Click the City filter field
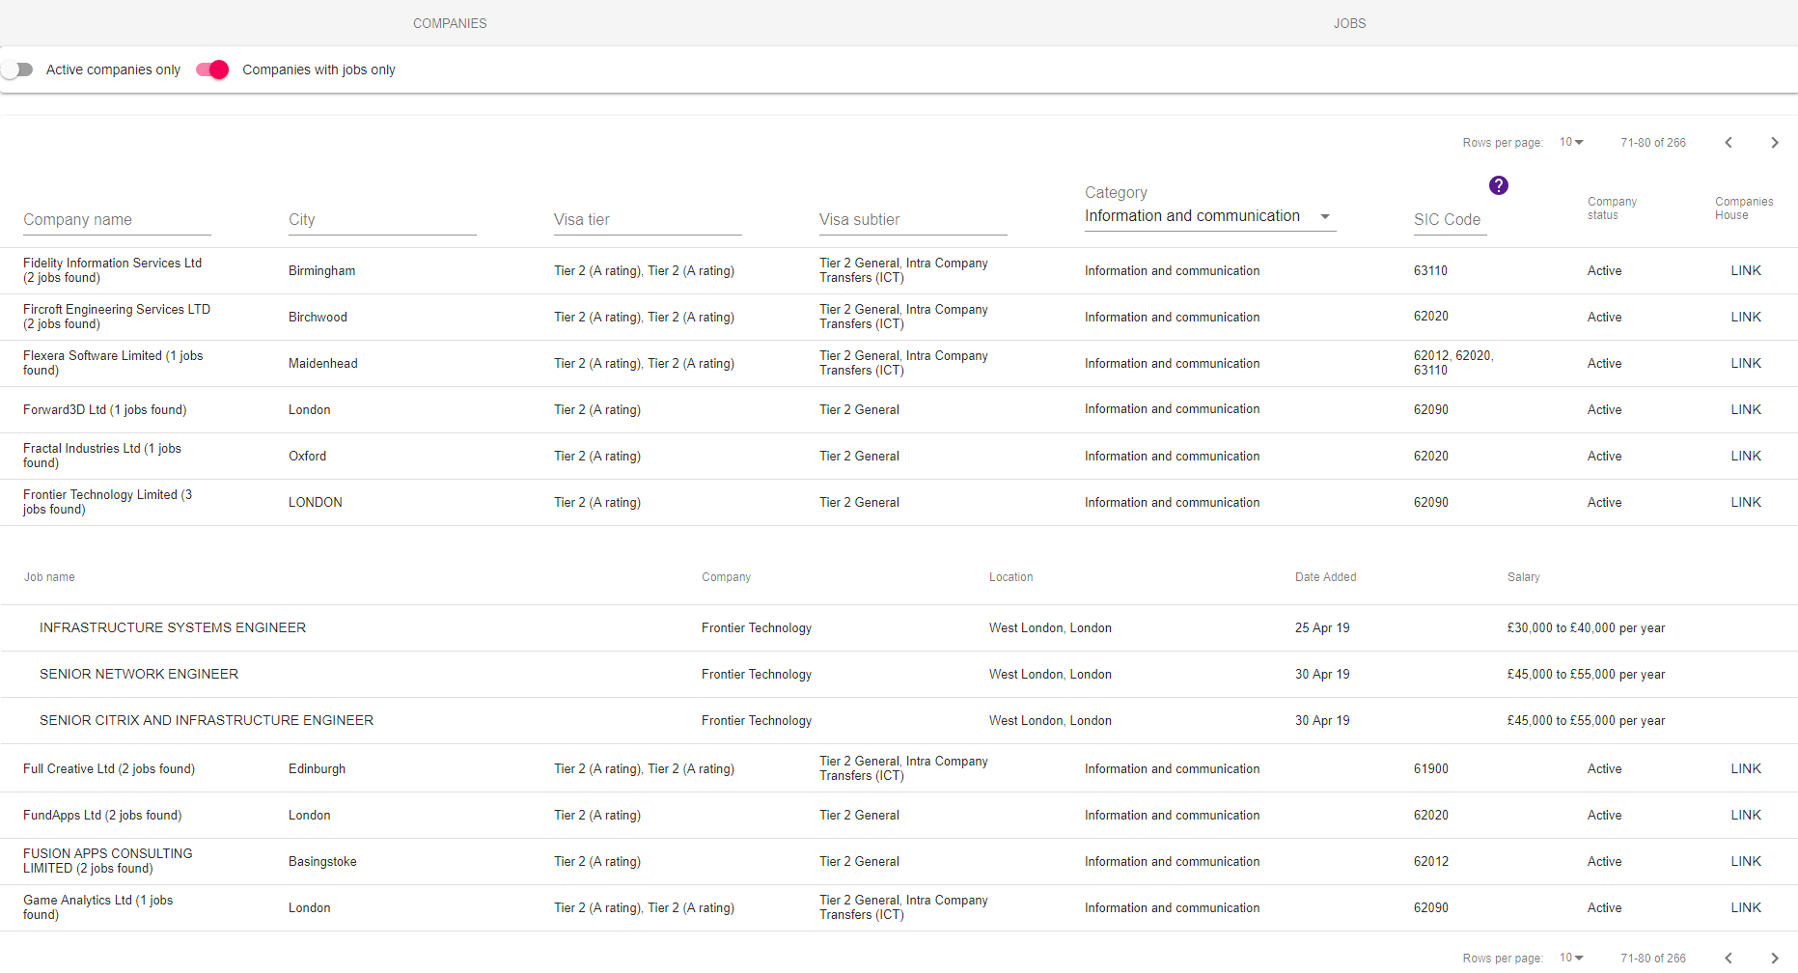Viewport: 1798px width, 973px height. [381, 220]
